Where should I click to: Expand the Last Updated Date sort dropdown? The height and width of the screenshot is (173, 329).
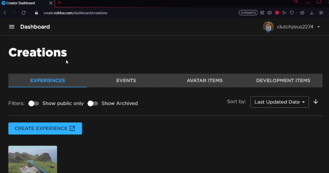(279, 102)
